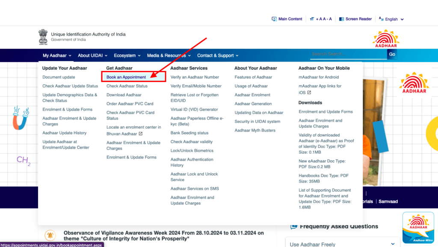Open Validity of downloaded Aadhaar PDF link
Image resolution: width=438 pixels, height=247 pixels.
tap(326, 144)
